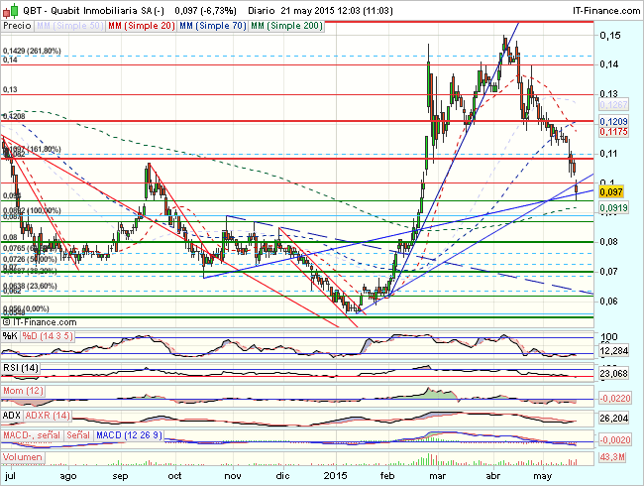644x486 pixels.
Task: Click the nov month marker on time axis
Action: [x=233, y=476]
